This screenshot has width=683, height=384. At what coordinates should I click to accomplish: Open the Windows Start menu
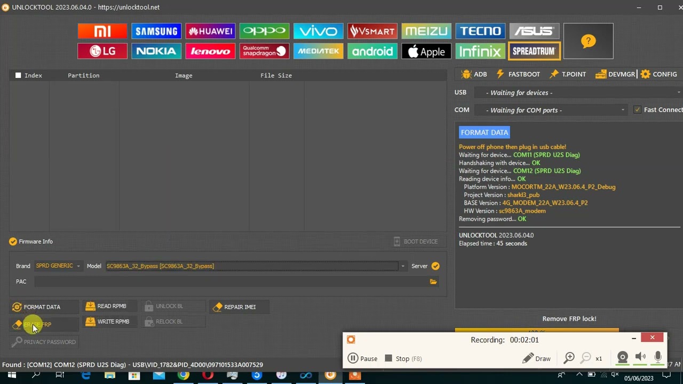[x=12, y=375]
